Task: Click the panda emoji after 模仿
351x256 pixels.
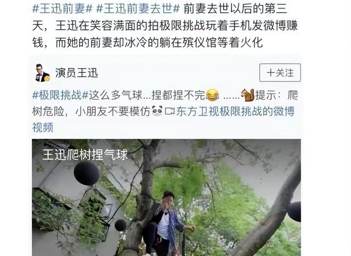Action: click(x=157, y=111)
